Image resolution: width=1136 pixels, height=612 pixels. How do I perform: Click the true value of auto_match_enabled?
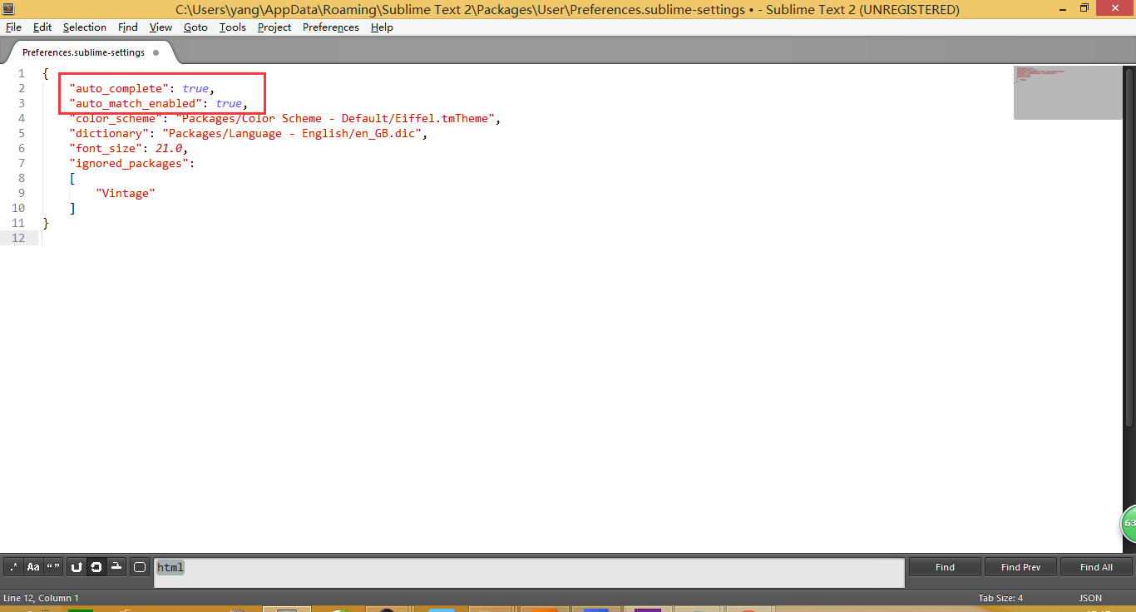click(x=229, y=103)
